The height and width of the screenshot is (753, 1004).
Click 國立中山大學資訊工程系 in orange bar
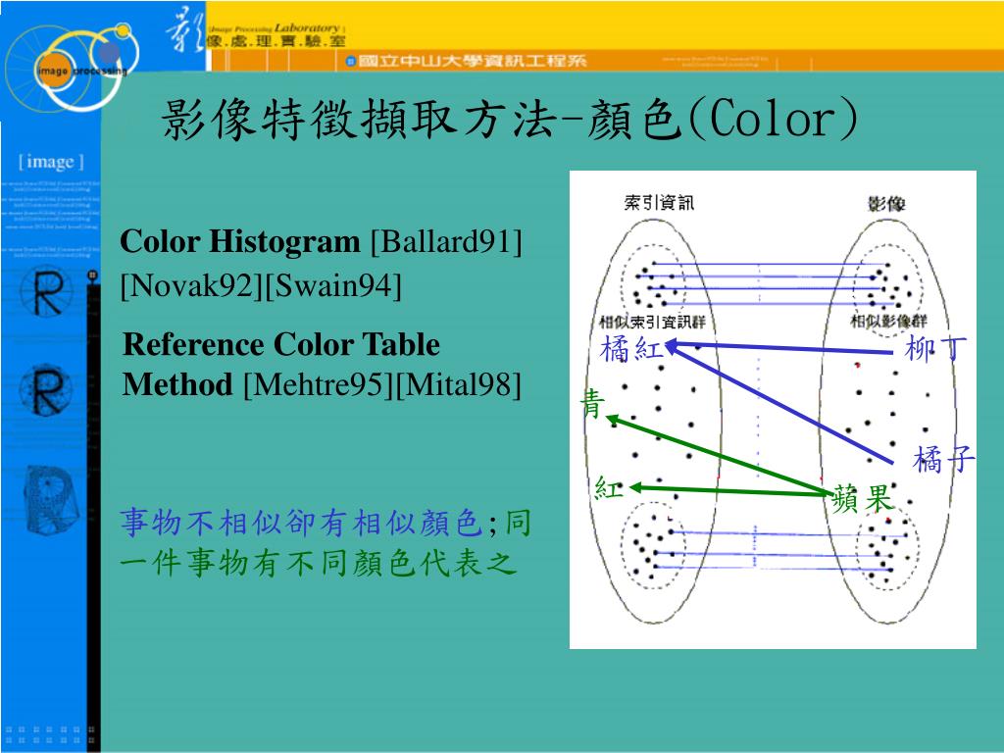[472, 61]
